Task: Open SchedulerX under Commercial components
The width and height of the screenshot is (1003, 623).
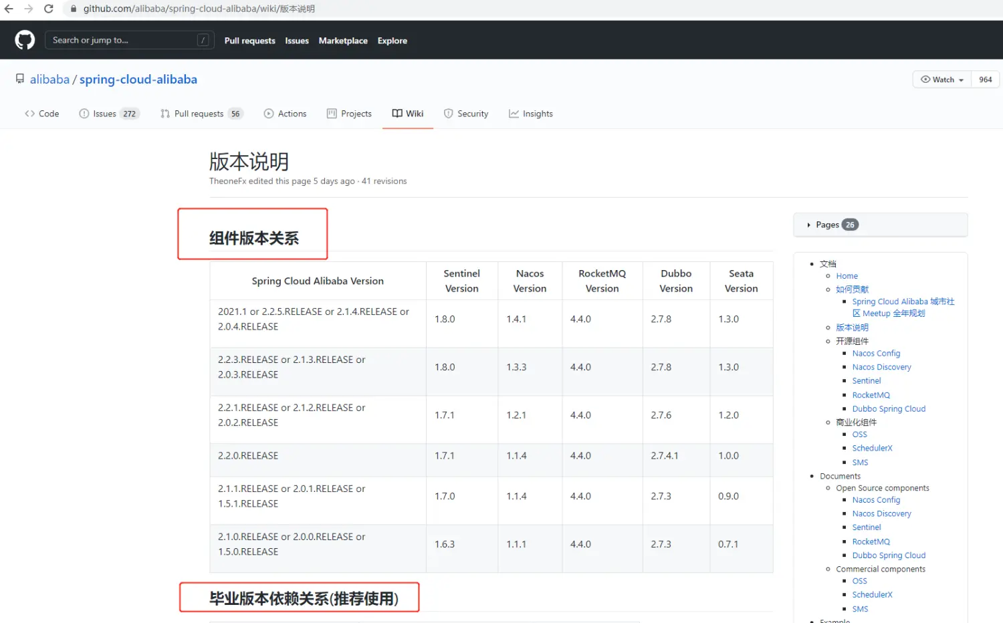Action: (x=872, y=595)
